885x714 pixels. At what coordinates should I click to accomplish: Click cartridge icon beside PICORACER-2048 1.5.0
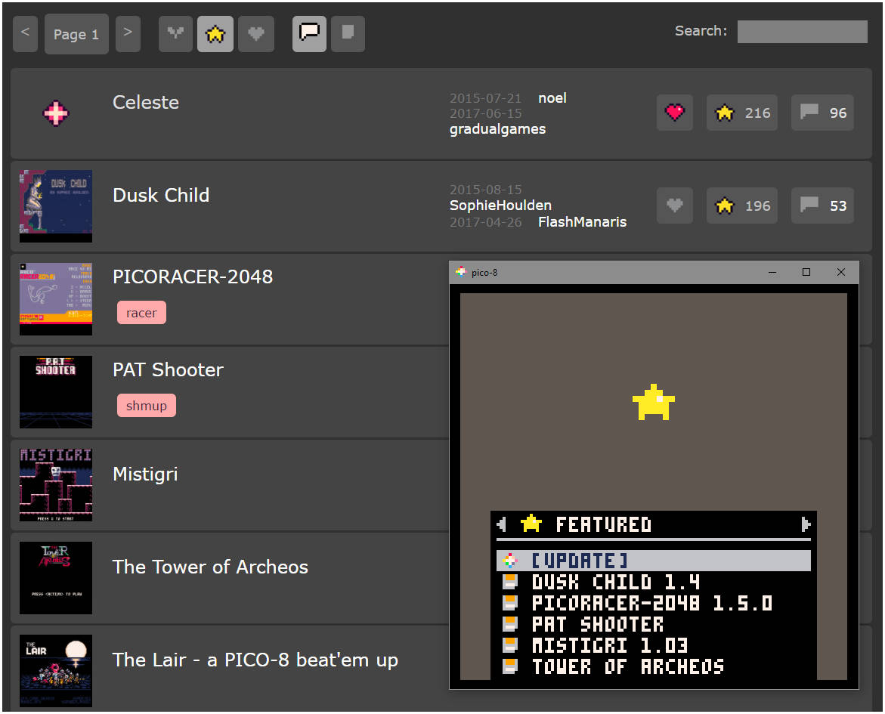pyautogui.click(x=510, y=603)
